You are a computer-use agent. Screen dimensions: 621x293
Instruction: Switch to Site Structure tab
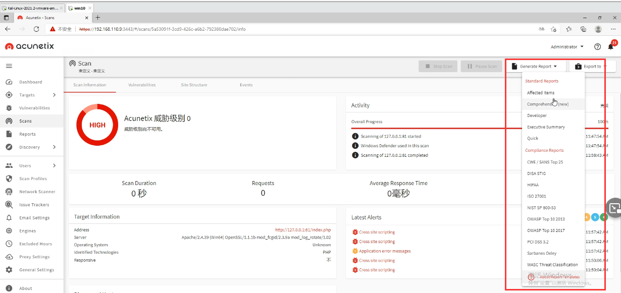point(194,85)
